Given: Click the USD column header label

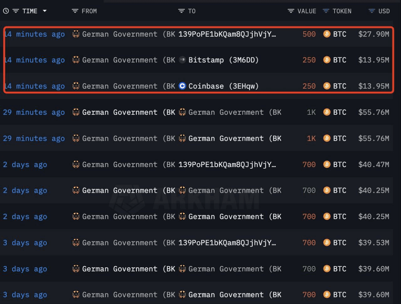Looking at the screenshot, I should click(384, 11).
